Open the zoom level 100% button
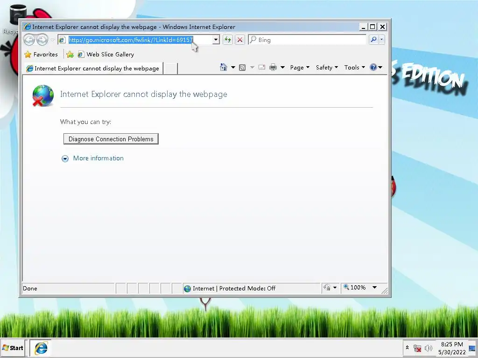 click(355, 287)
